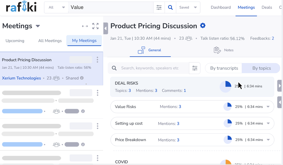Switch to the All Meetings tab
The height and width of the screenshot is (165, 283).
point(50,41)
